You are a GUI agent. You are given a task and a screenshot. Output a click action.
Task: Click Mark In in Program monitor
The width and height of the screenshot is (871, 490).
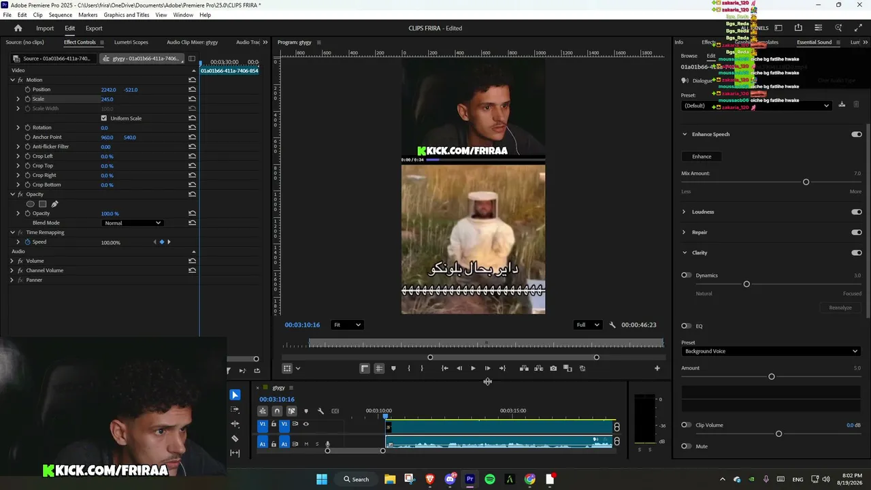click(x=408, y=368)
